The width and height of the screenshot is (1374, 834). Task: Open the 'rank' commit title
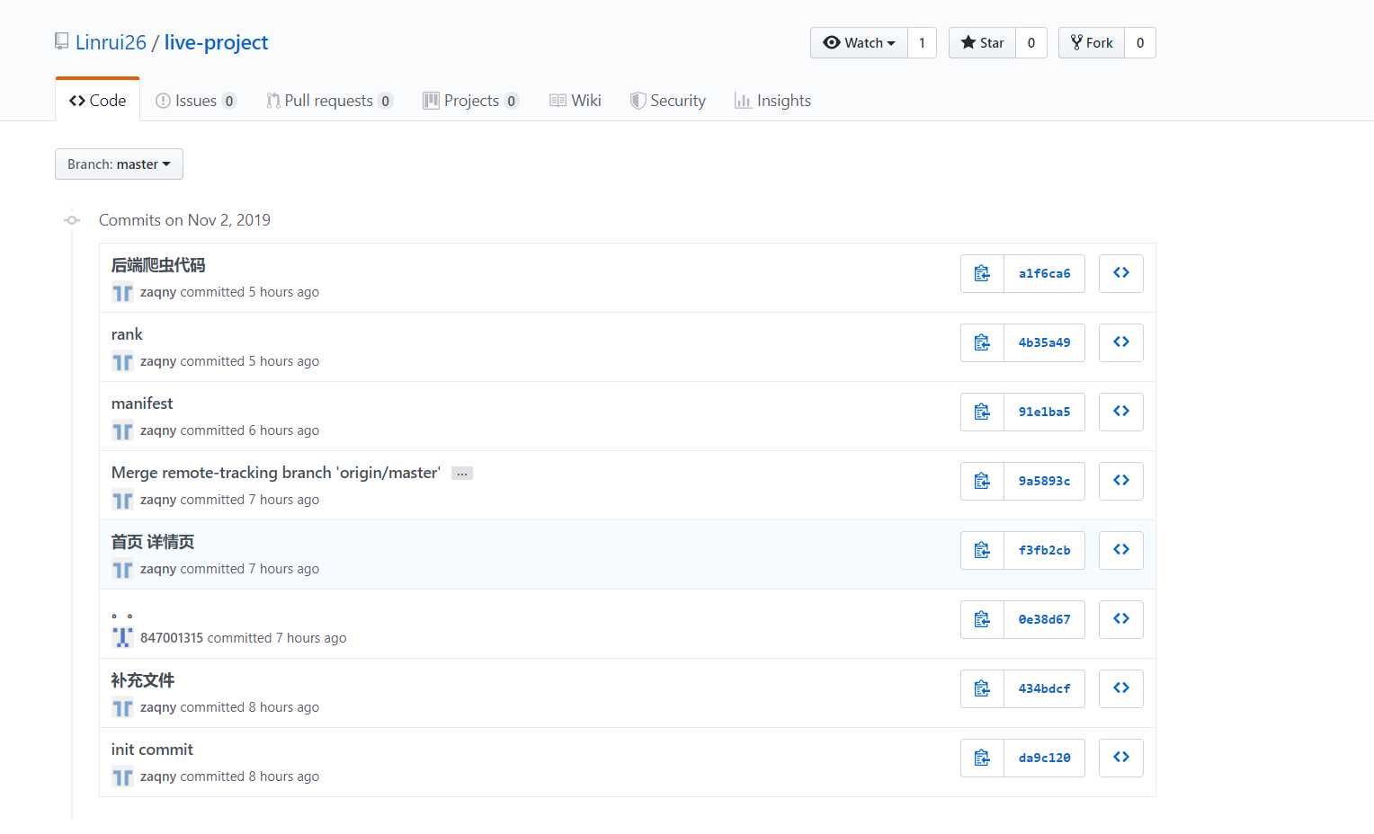(127, 334)
